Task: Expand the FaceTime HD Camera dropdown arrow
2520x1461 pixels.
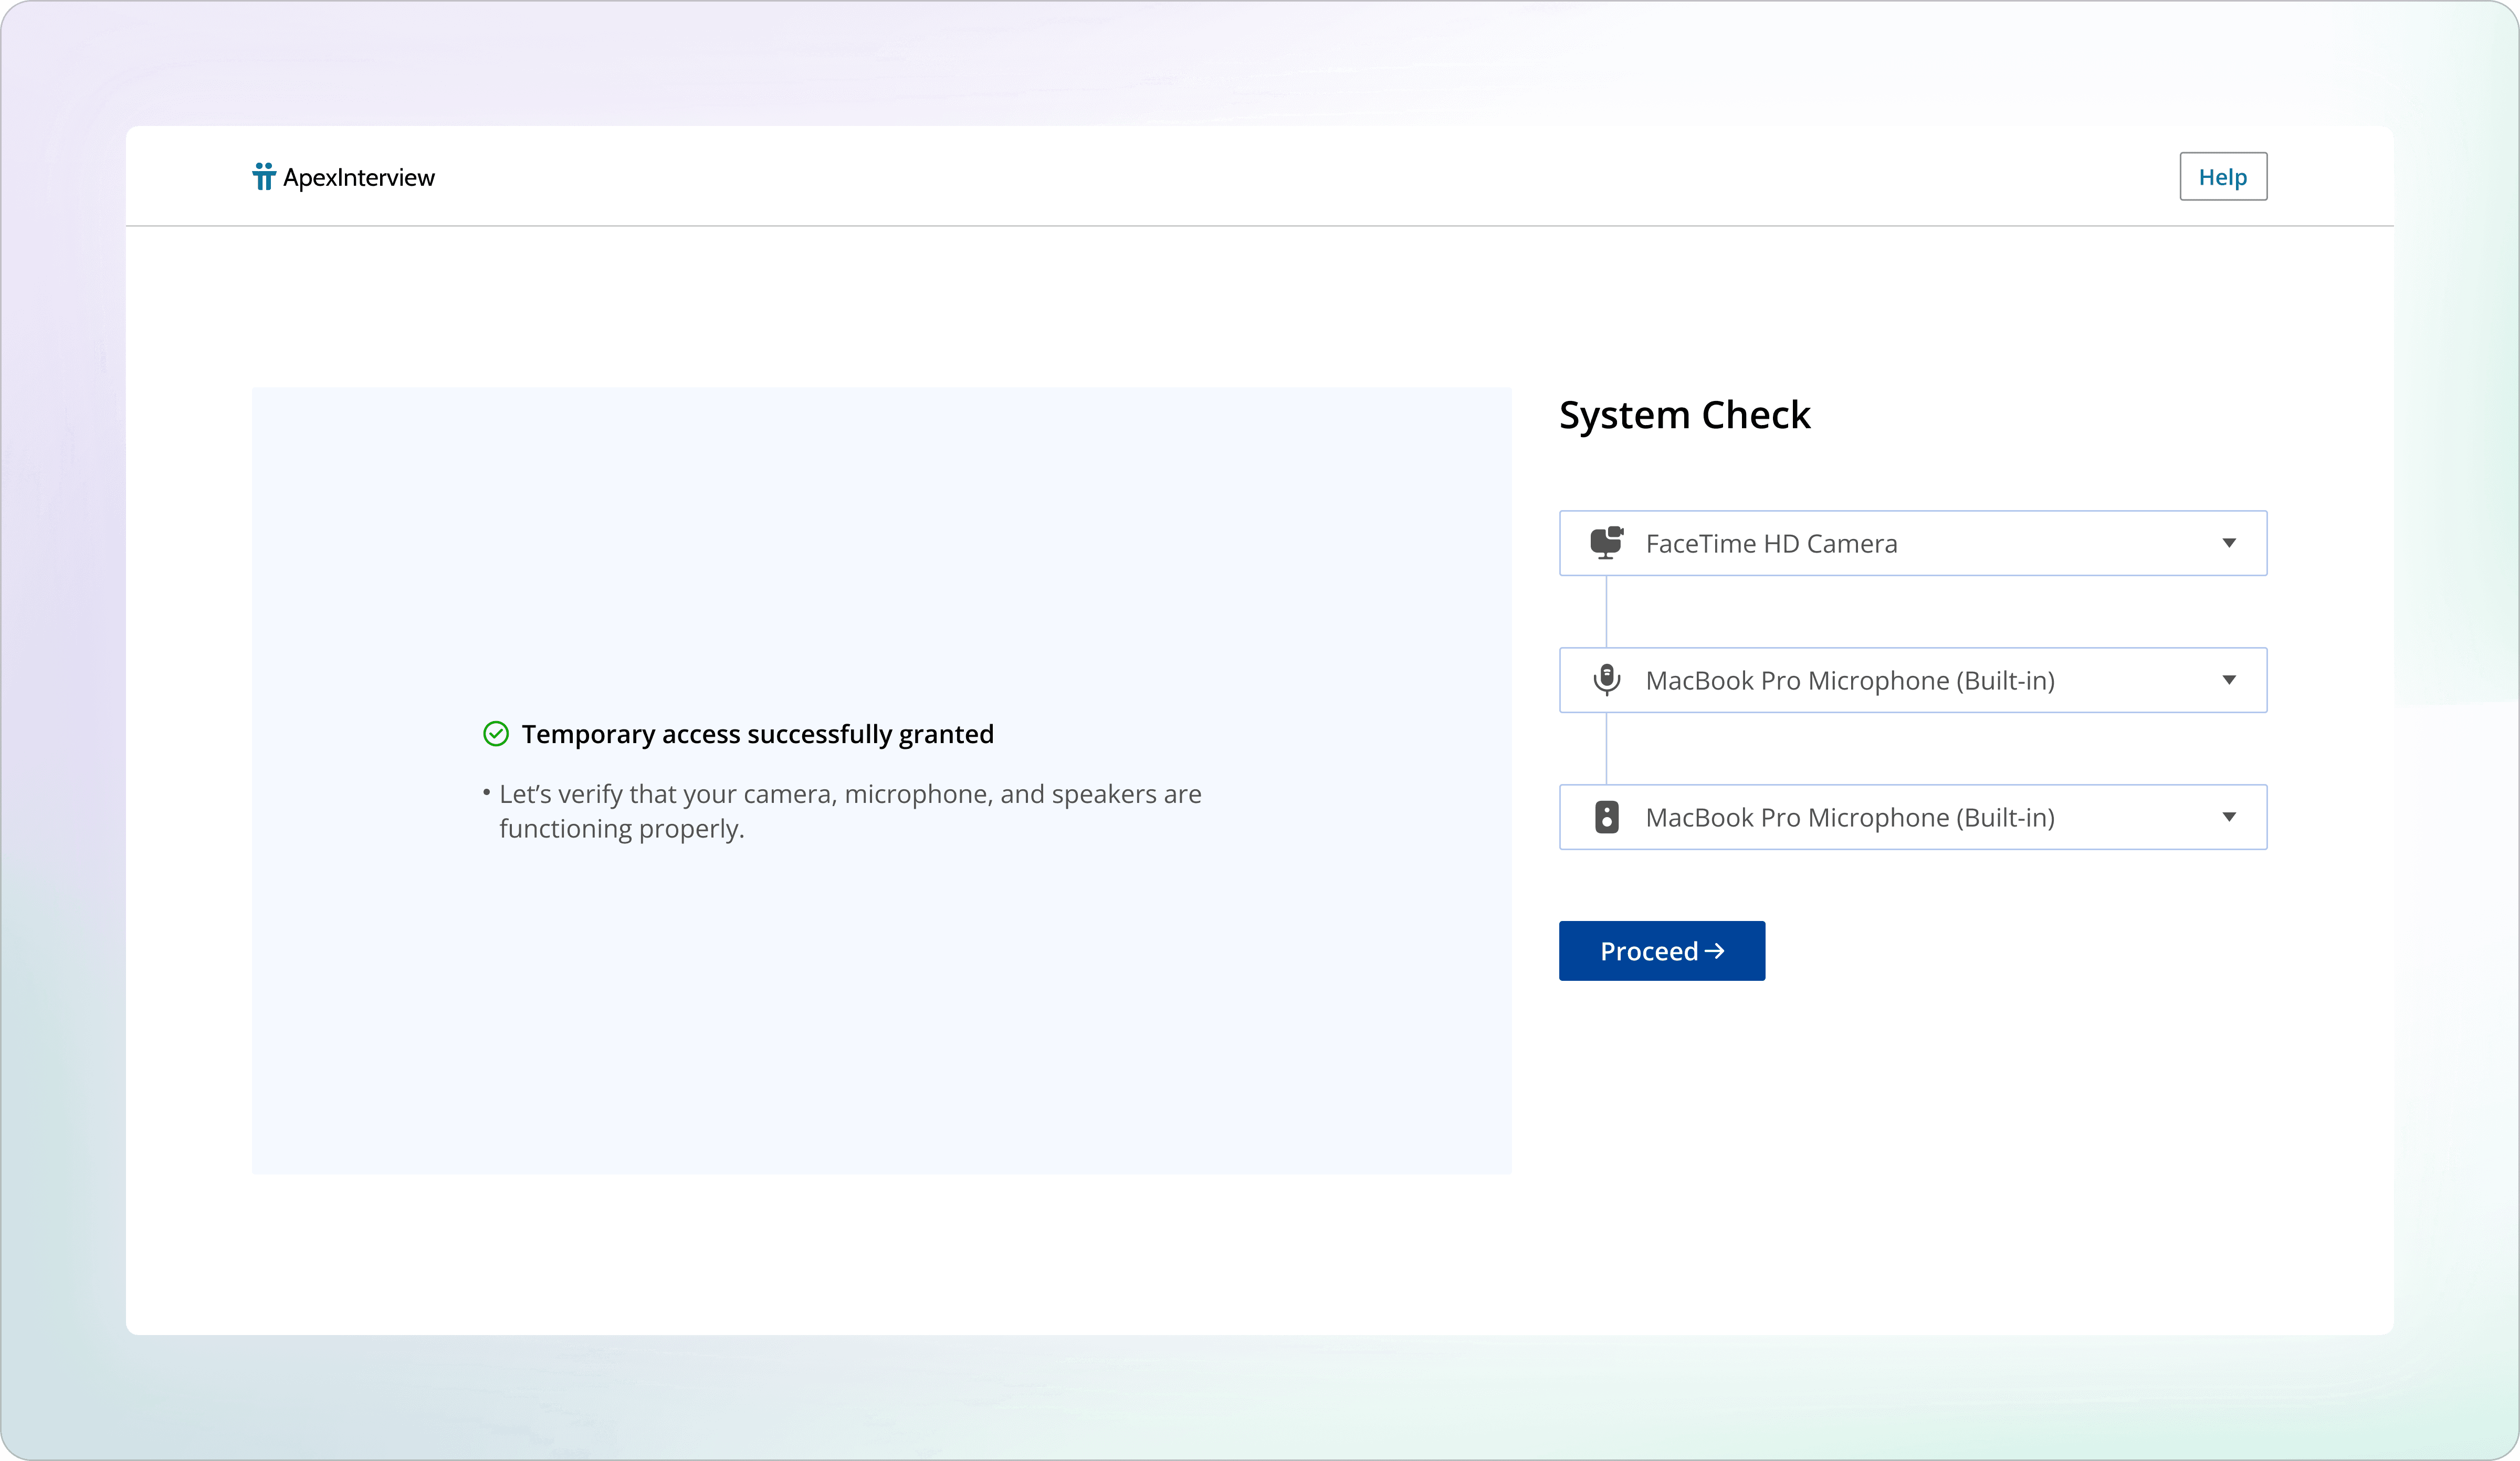Action: point(2229,543)
